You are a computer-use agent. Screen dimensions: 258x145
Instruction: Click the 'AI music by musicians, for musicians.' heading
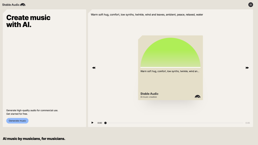tap(34, 139)
